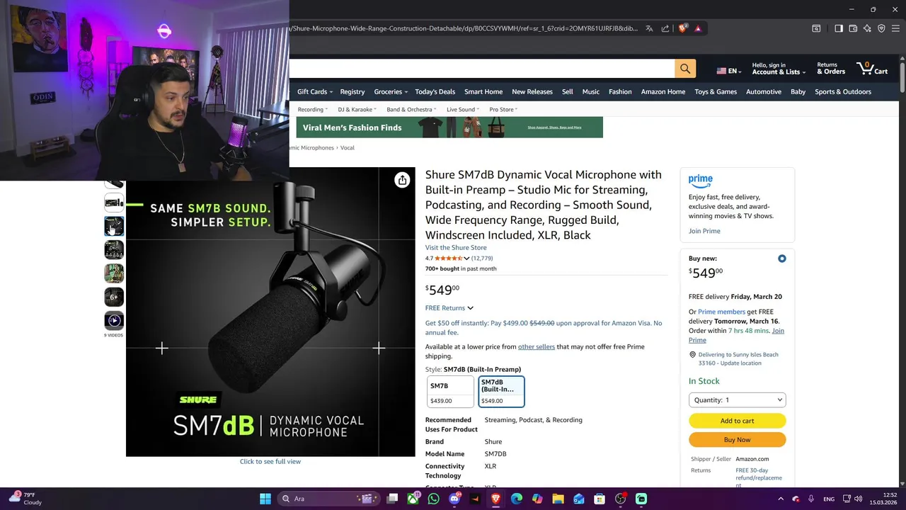Select the SM7B style option at $439.00
Screen dimensions: 906x510
(451, 392)
